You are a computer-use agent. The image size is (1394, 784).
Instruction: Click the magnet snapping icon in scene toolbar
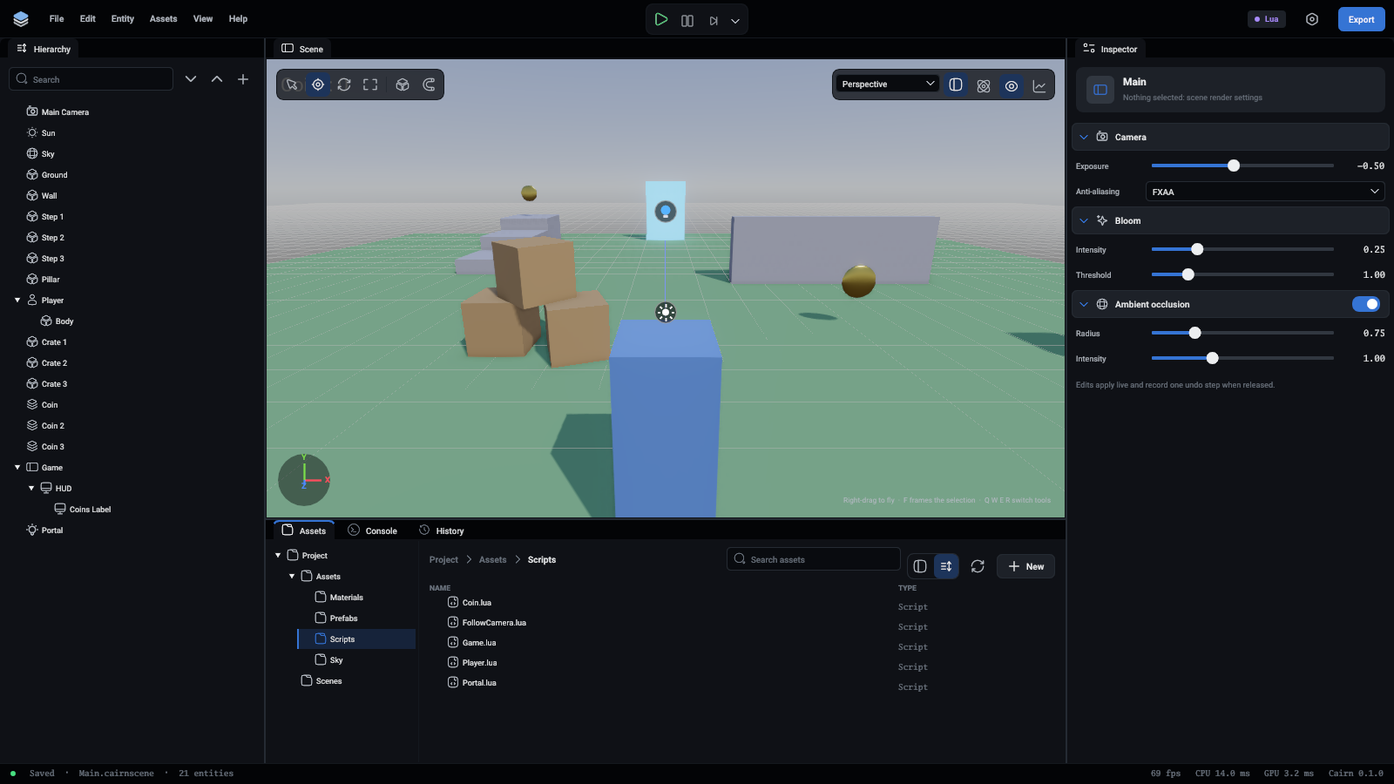(x=429, y=84)
